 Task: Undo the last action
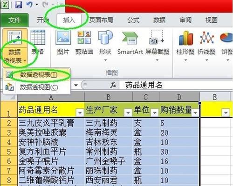[29, 4]
